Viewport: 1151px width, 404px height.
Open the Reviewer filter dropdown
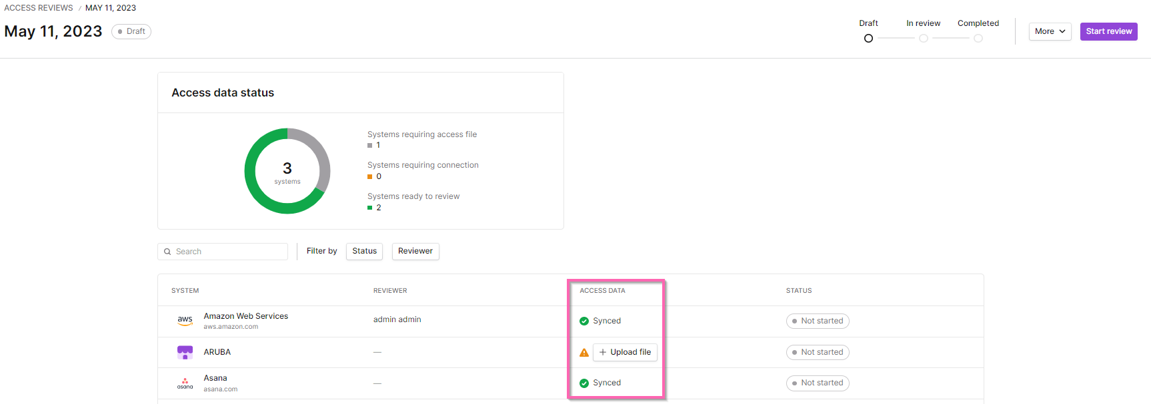[x=415, y=252]
